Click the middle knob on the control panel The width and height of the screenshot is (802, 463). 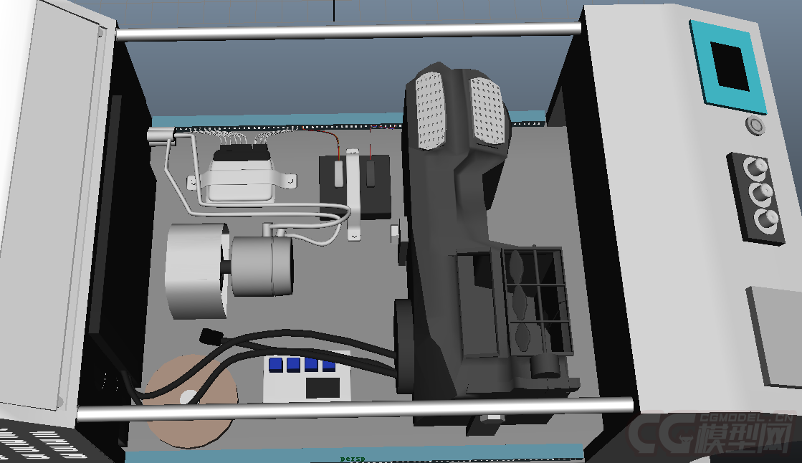[763, 192]
